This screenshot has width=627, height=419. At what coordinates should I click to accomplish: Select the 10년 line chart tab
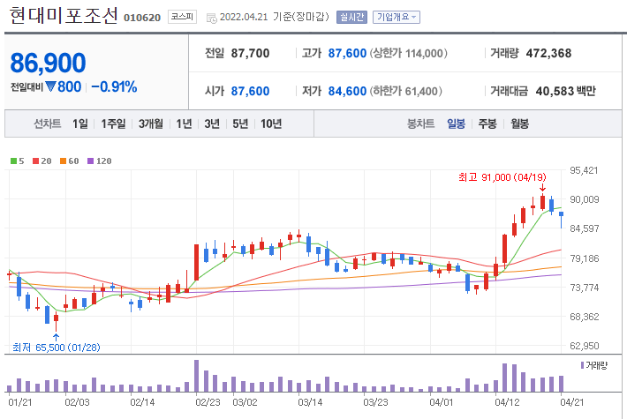(x=271, y=123)
